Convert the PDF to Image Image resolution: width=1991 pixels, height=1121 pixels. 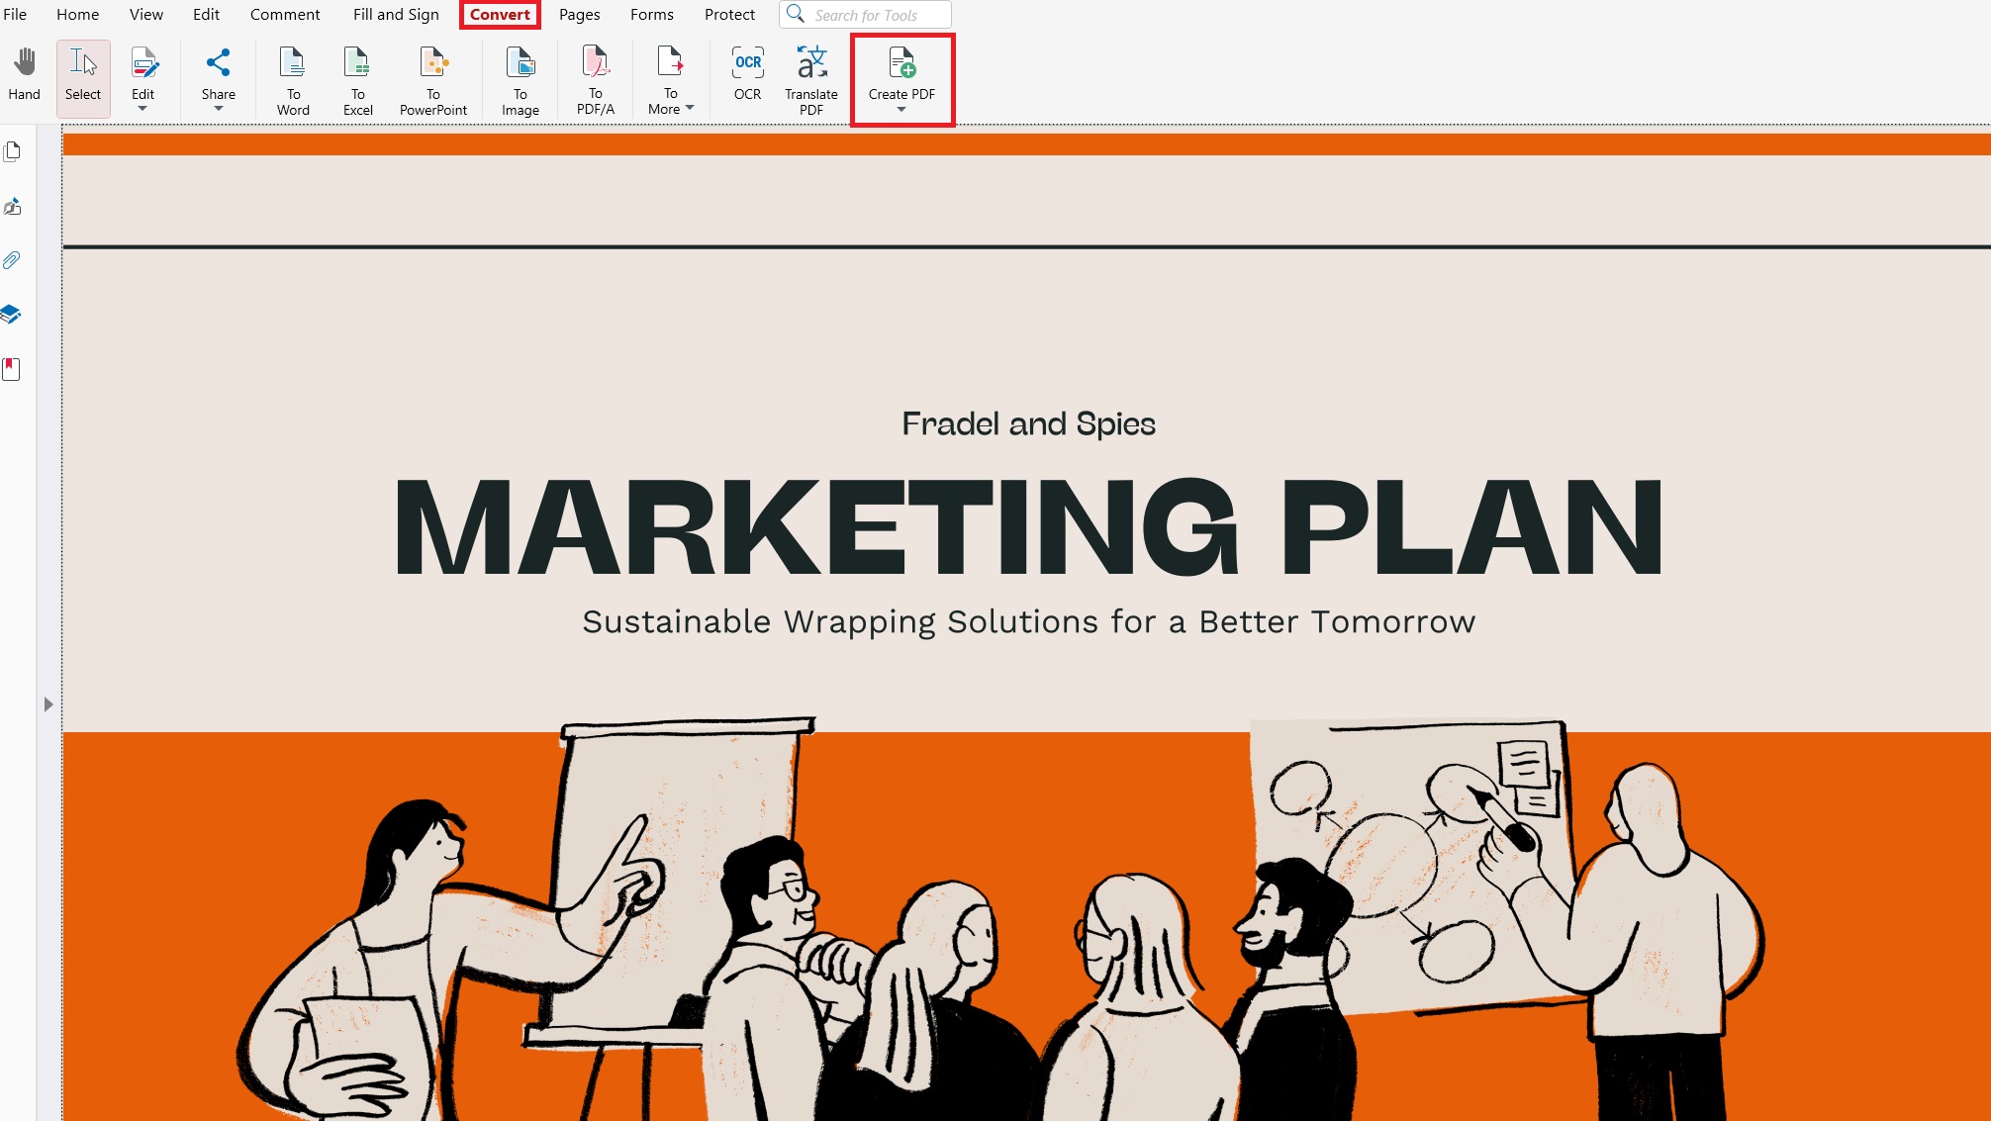(x=520, y=79)
